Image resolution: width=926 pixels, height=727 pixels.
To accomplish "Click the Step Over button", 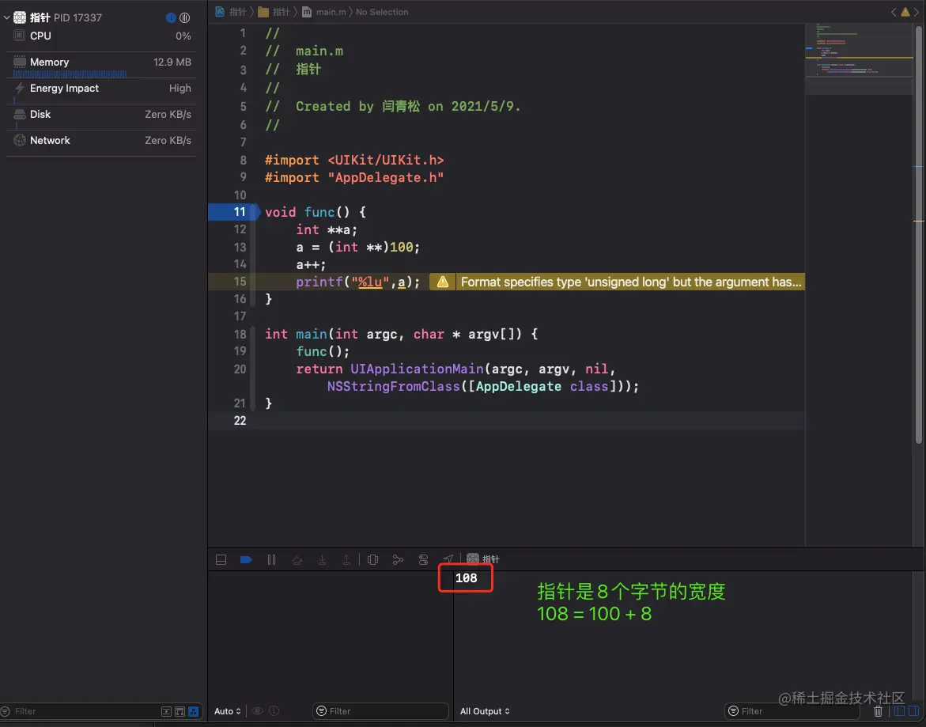I will tap(297, 559).
